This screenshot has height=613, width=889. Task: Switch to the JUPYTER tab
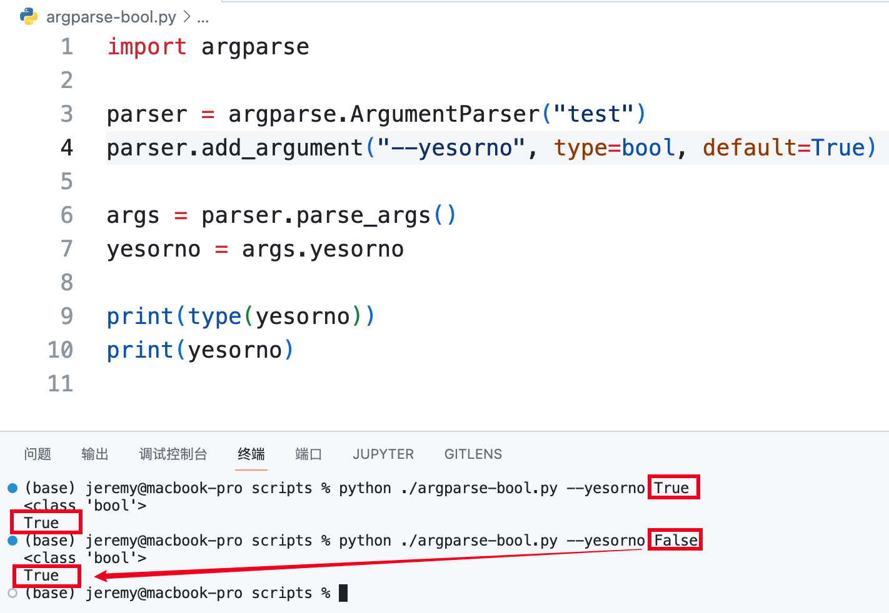(x=383, y=454)
